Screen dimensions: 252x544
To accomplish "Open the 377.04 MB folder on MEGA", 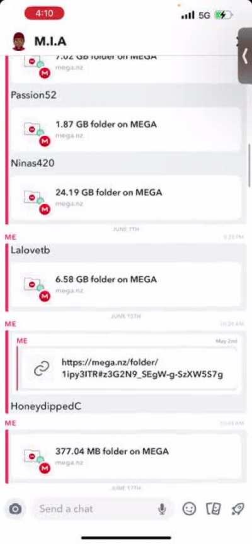I will [125, 456].
